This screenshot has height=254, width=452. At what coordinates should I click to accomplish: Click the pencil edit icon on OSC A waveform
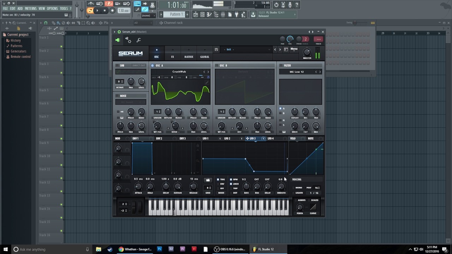pyautogui.click(x=207, y=83)
